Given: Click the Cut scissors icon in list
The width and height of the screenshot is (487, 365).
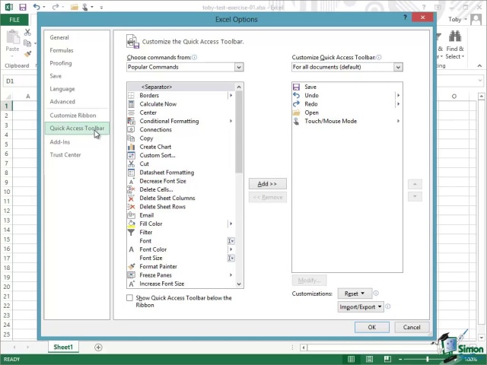Looking at the screenshot, I should pos(132,164).
